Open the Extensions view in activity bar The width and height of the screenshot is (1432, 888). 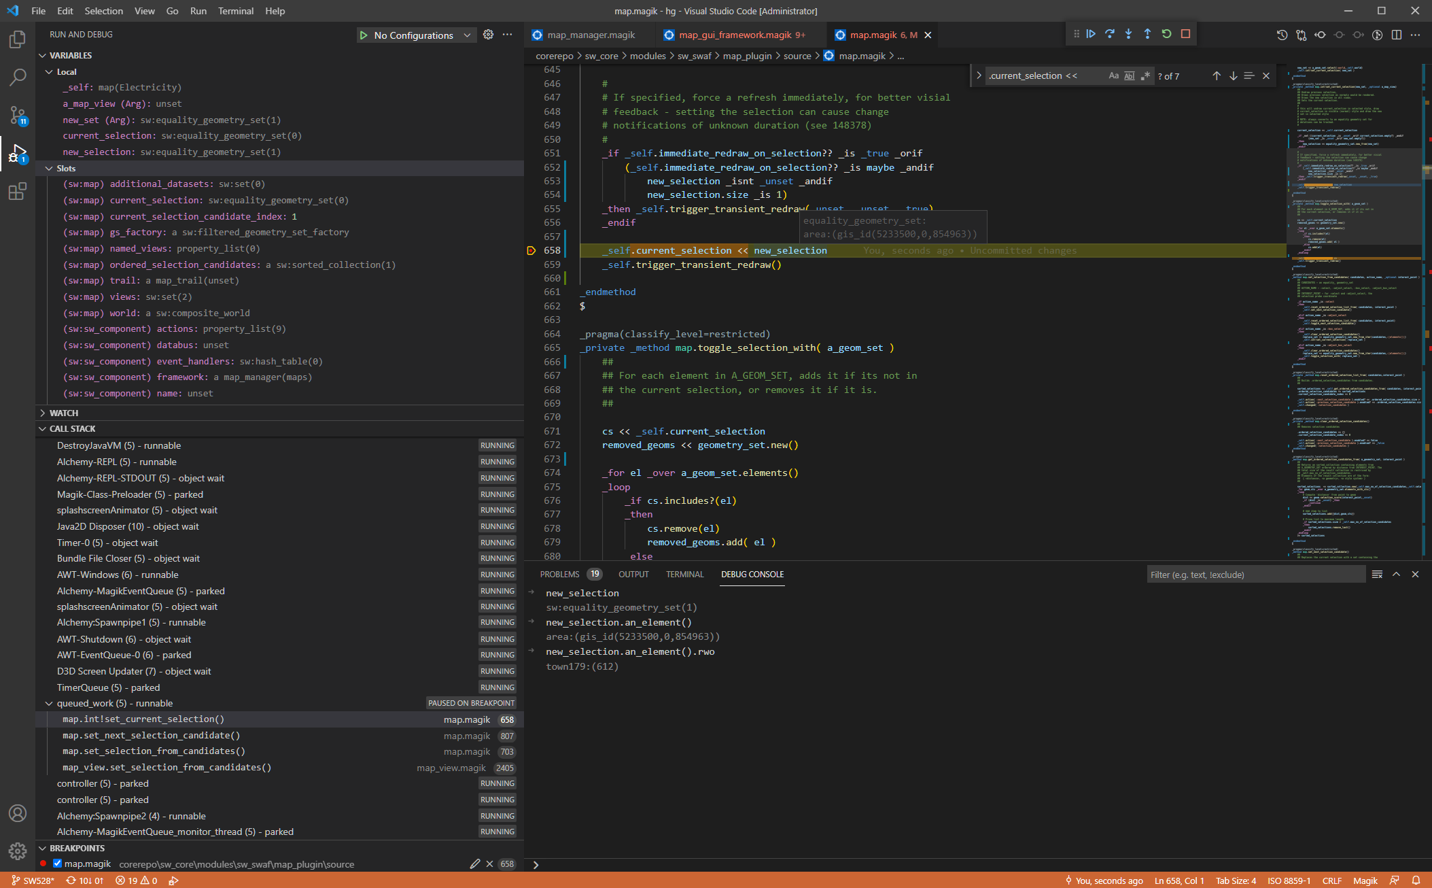(17, 192)
